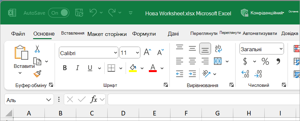Open the Автоматизувати tab
The width and height of the screenshot is (300, 121).
point(260,34)
